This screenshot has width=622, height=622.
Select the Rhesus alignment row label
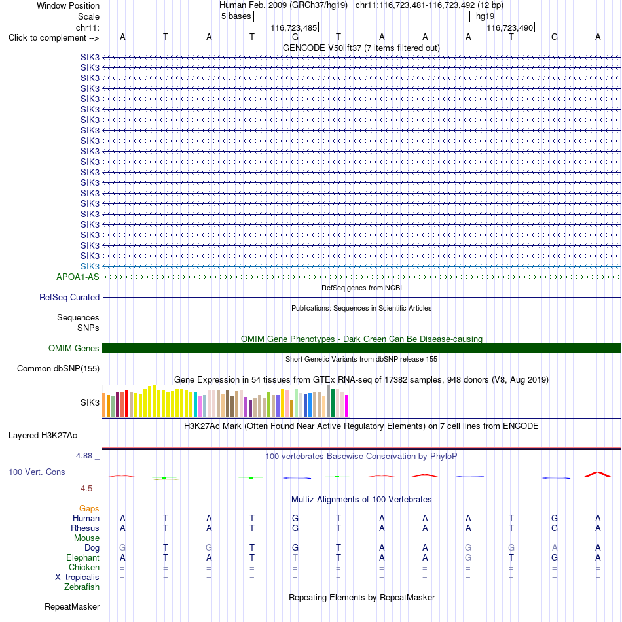85,528
